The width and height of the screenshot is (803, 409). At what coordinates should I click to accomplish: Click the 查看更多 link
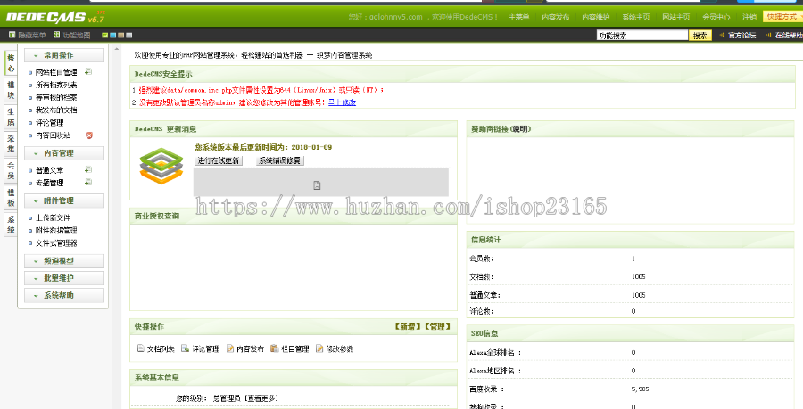[261, 397]
